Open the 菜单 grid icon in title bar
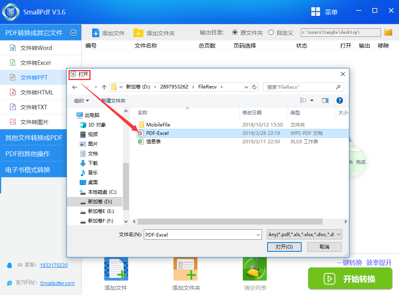Viewport: 399px width, 295px height. (316, 12)
